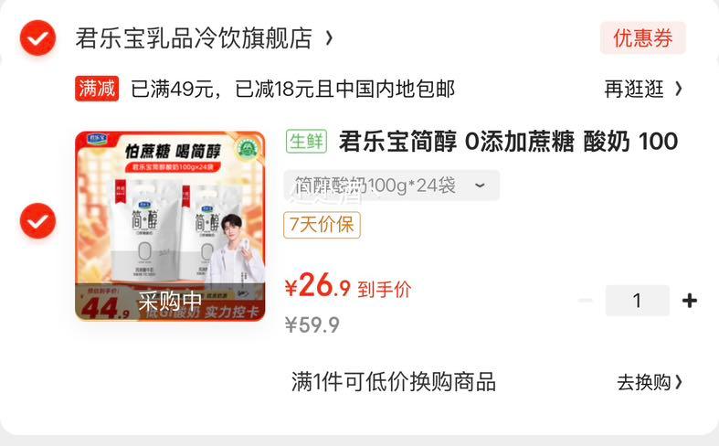Tap the 生鲜 fresh tag icon
Image resolution: width=719 pixels, height=446 pixels.
coord(306,141)
